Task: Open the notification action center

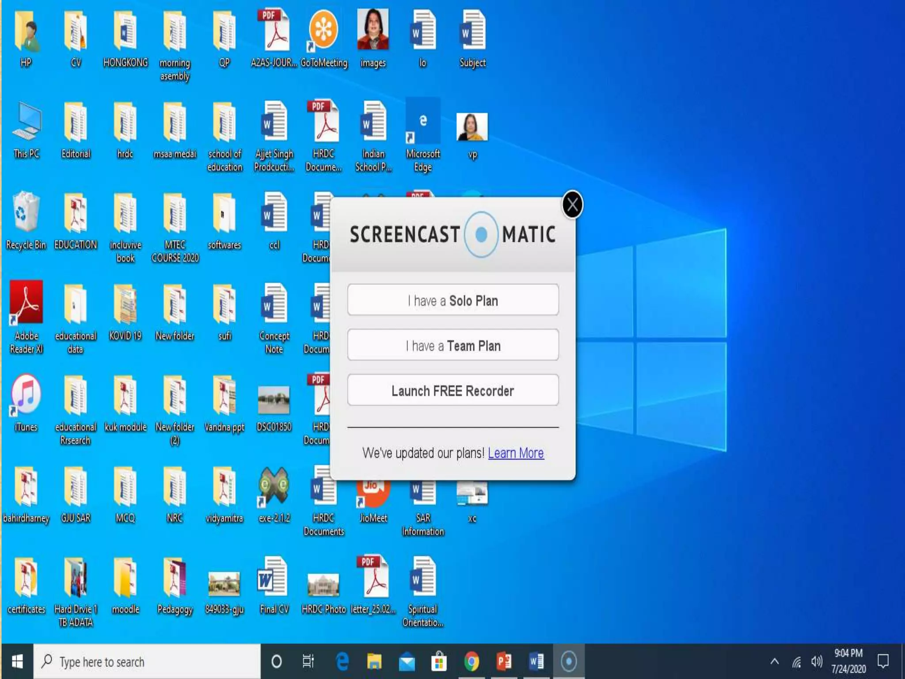Action: pyautogui.click(x=883, y=661)
